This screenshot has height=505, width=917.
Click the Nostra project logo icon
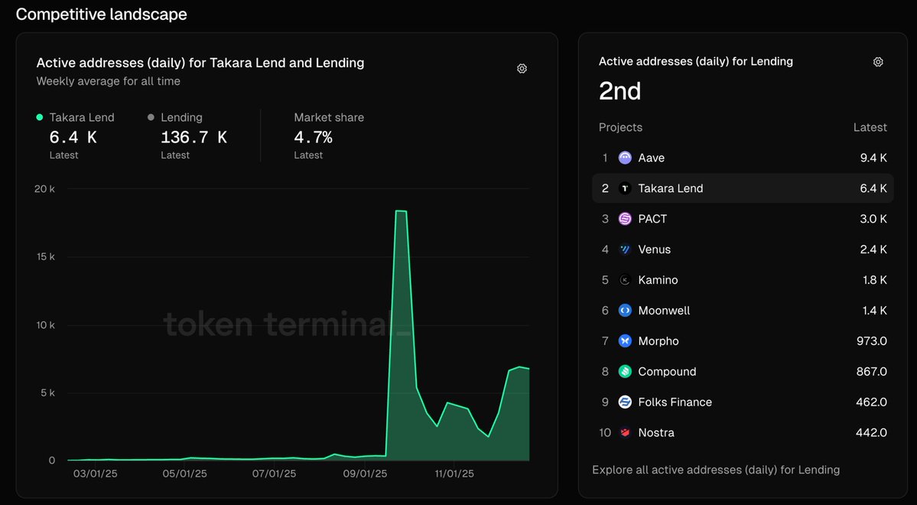tap(625, 433)
